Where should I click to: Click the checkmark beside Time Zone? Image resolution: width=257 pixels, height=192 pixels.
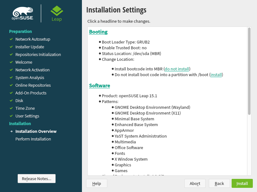(11, 108)
